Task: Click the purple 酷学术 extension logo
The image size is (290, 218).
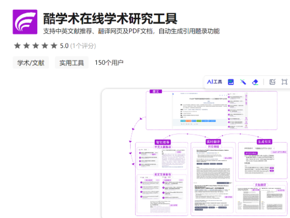Action: pos(25,22)
